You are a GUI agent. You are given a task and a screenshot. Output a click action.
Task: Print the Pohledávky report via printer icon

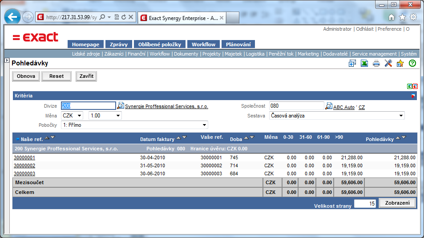click(x=376, y=64)
